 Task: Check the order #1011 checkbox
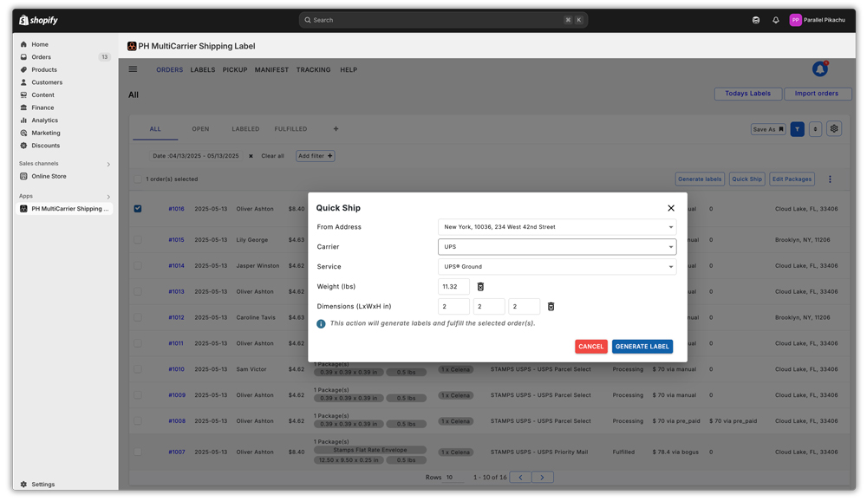[x=138, y=343]
